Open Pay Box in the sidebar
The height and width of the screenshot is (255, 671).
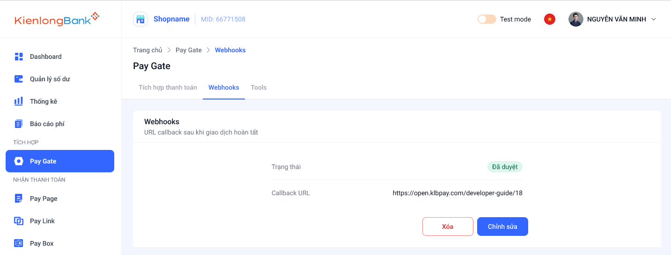[60, 243]
